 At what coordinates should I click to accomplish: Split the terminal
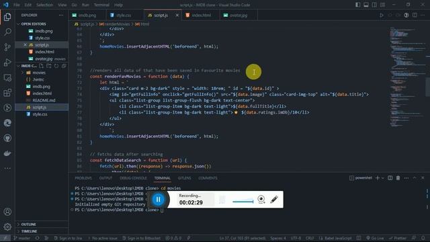(390, 178)
